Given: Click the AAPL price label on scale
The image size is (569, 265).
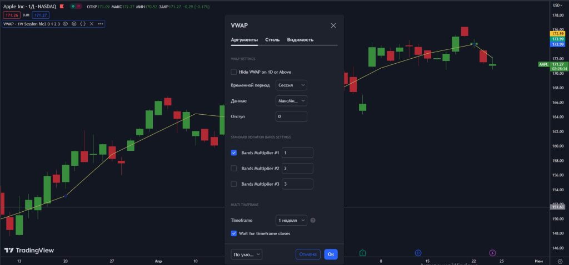Looking at the screenshot, I should coord(543,64).
